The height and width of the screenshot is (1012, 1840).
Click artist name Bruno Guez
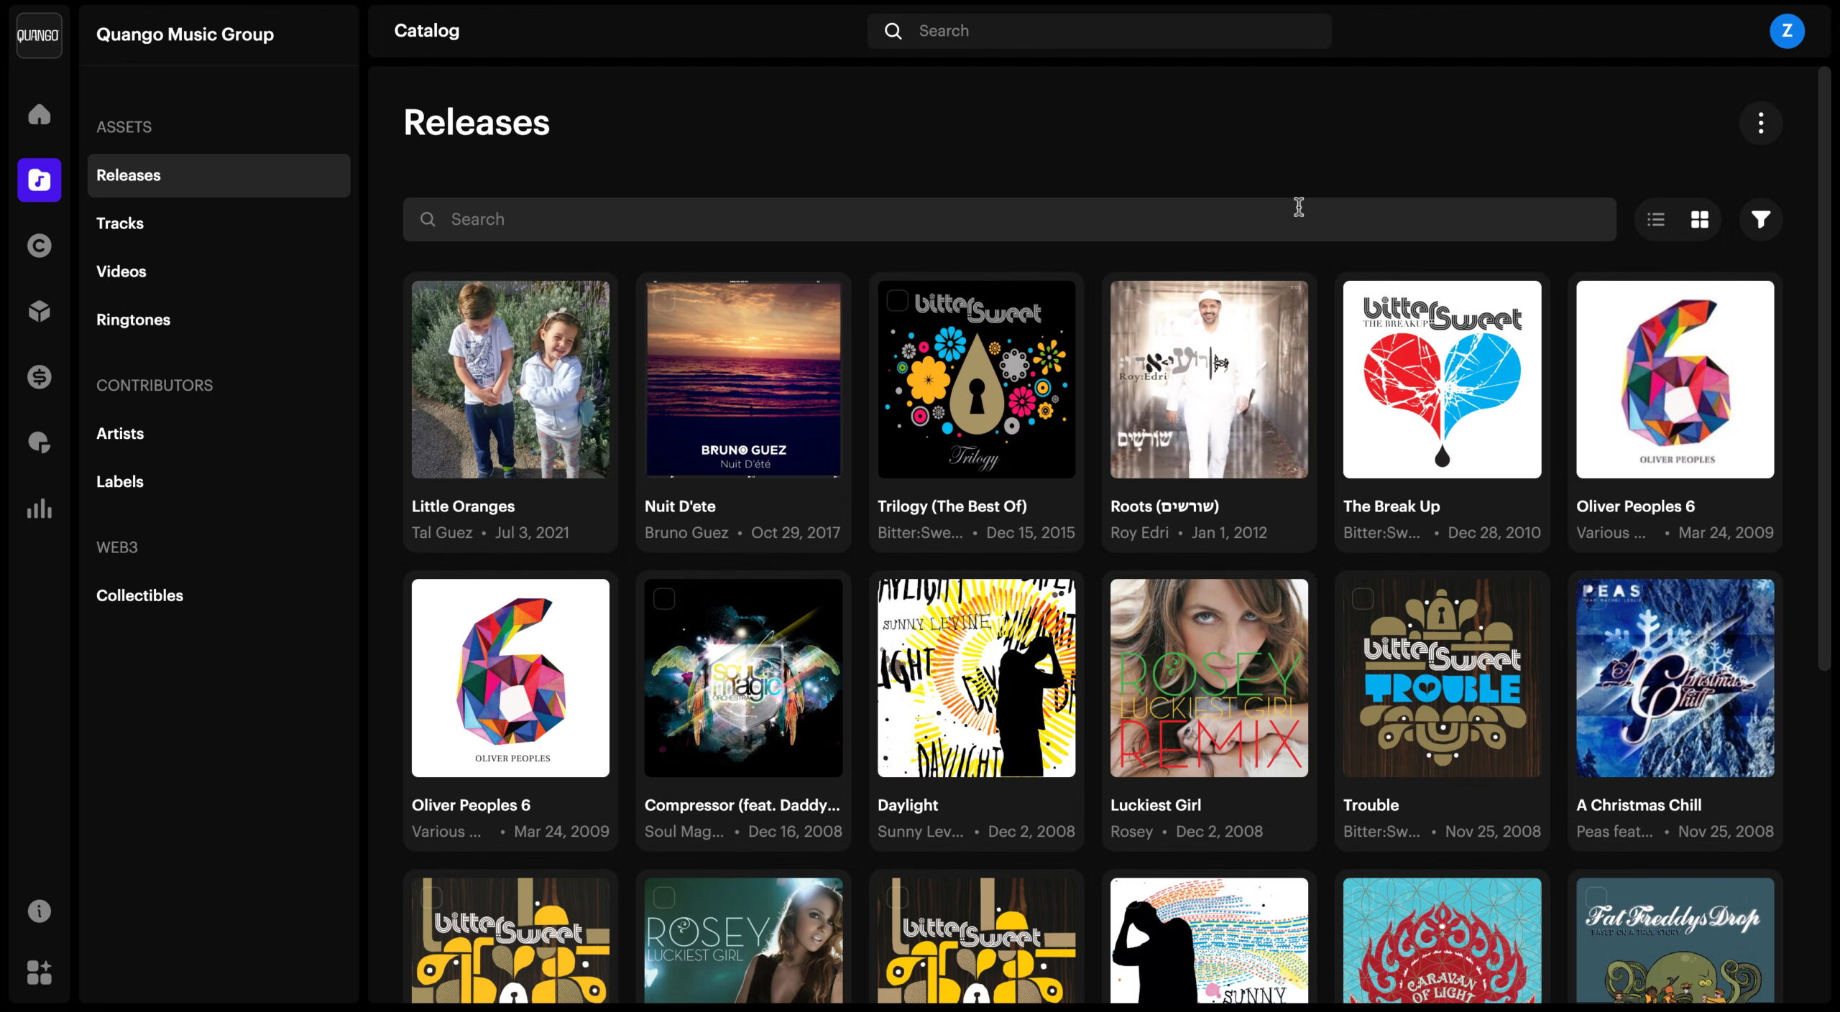(x=686, y=533)
